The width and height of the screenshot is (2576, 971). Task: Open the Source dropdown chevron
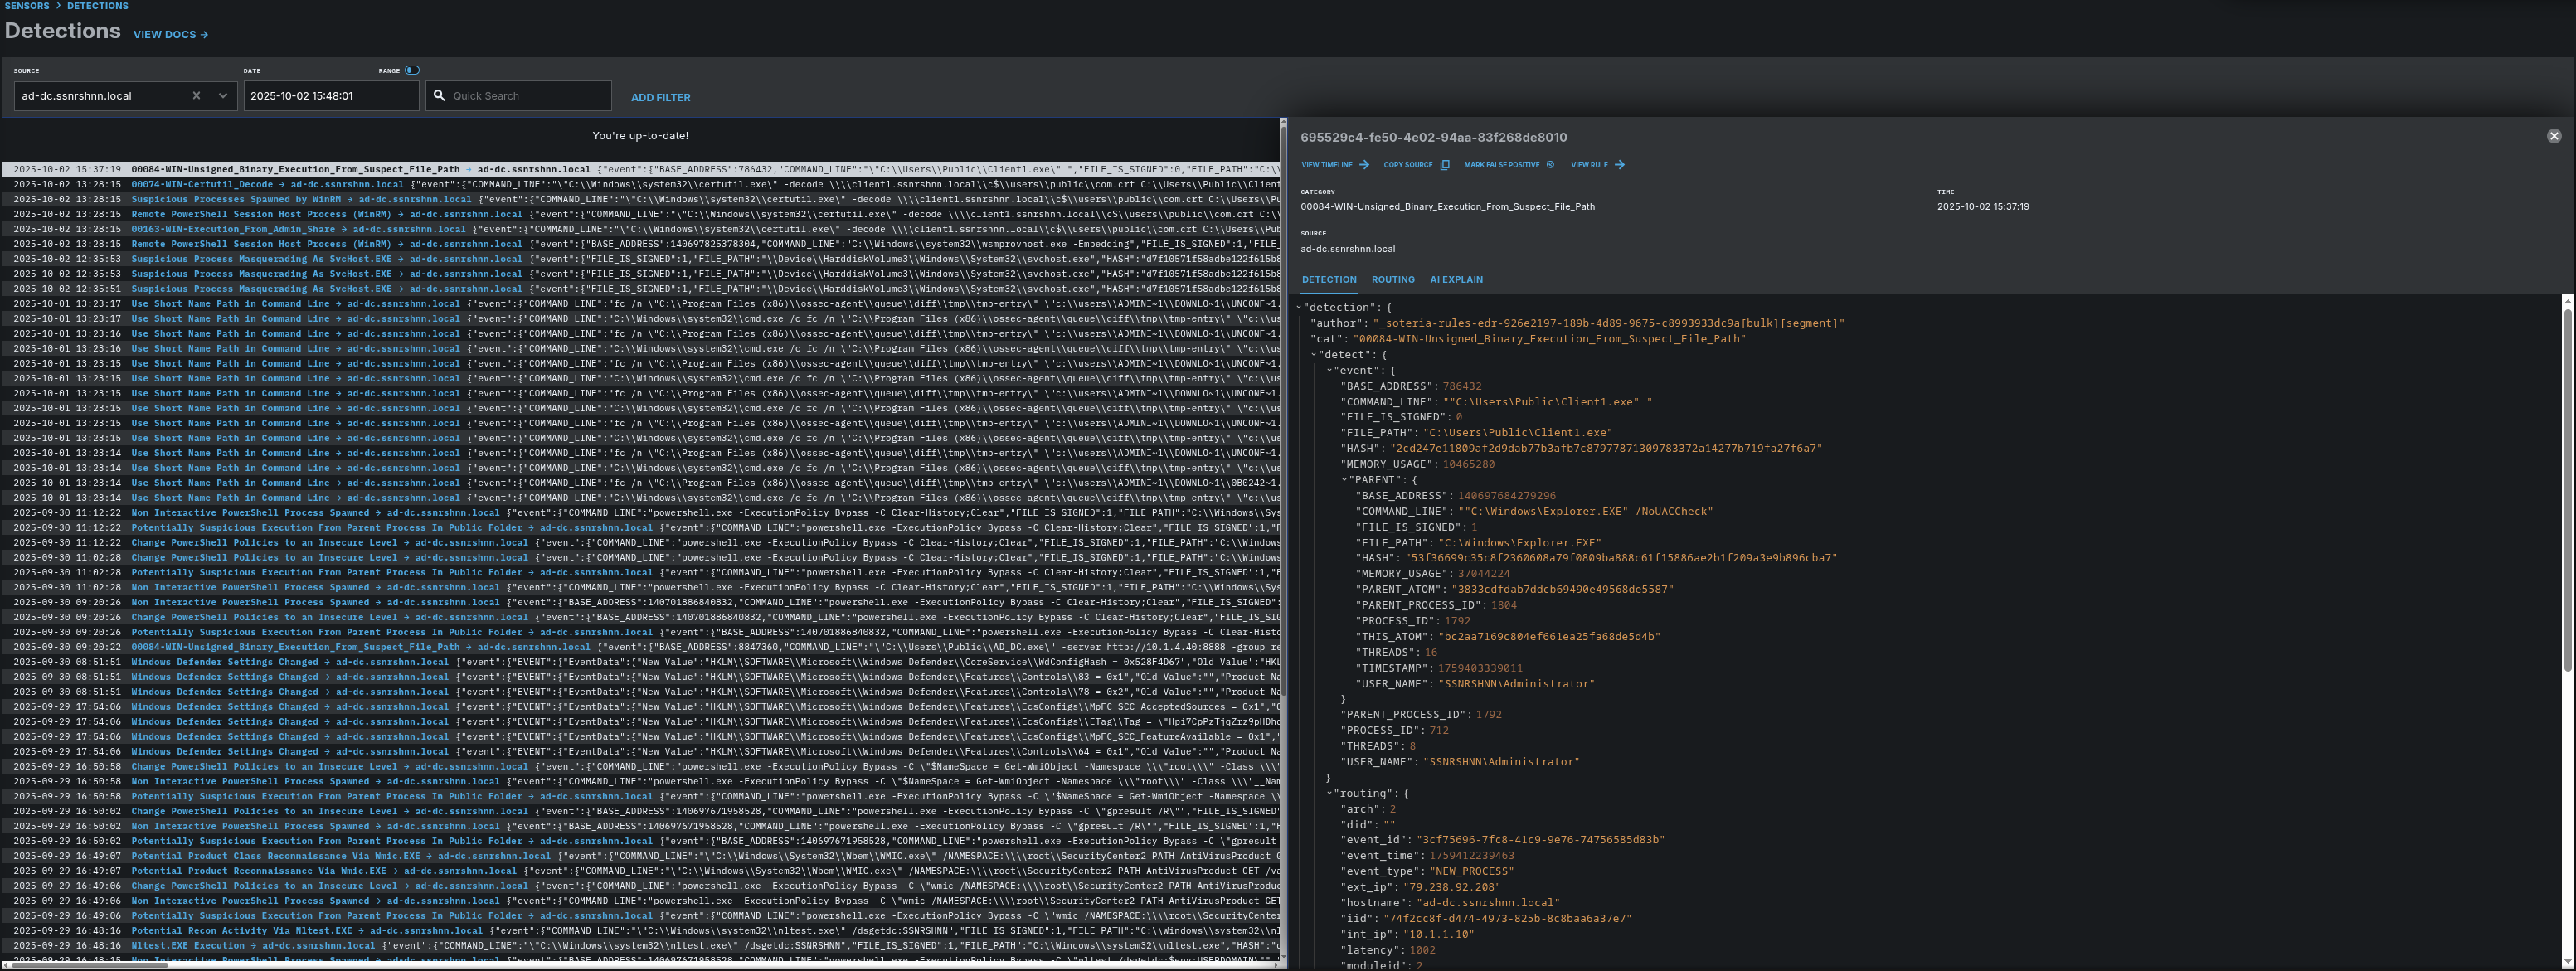click(x=223, y=96)
